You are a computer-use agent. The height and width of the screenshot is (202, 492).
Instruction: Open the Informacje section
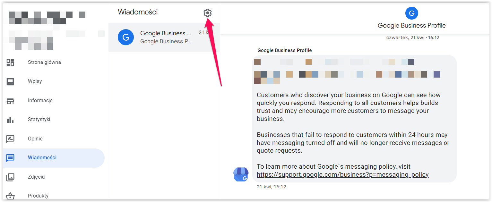40,100
